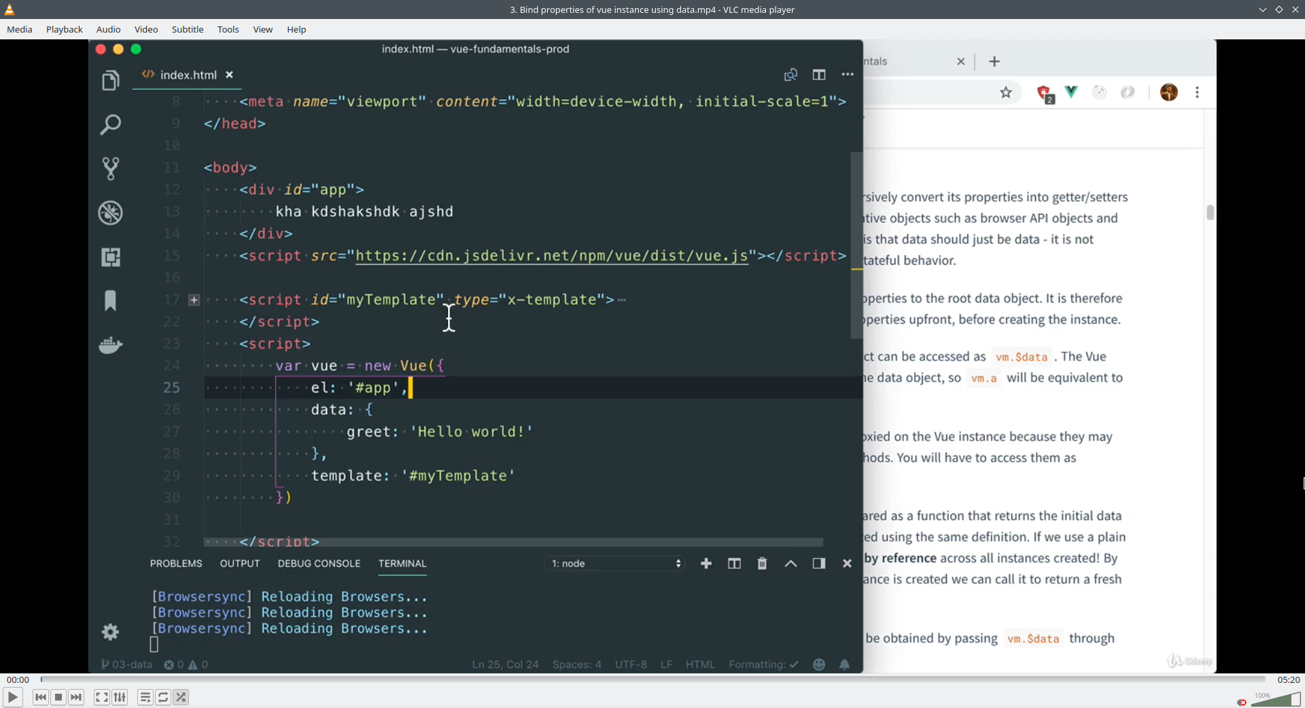This screenshot has width=1305, height=708.
Task: Open the browser three-dot menu
Action: click(1198, 92)
